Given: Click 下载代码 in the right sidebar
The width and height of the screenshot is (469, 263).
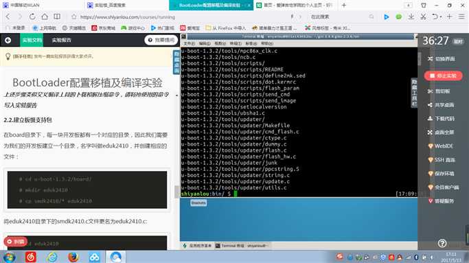Looking at the screenshot, I should tap(441, 119).
